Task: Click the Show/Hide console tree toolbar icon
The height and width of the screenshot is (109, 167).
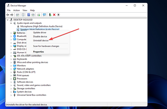Action: pyautogui.click(x=18, y=15)
